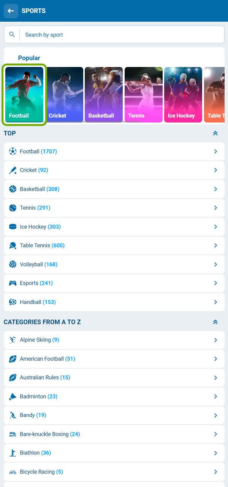
Task: Click the alpine skiing icon
Action: (x=13, y=340)
